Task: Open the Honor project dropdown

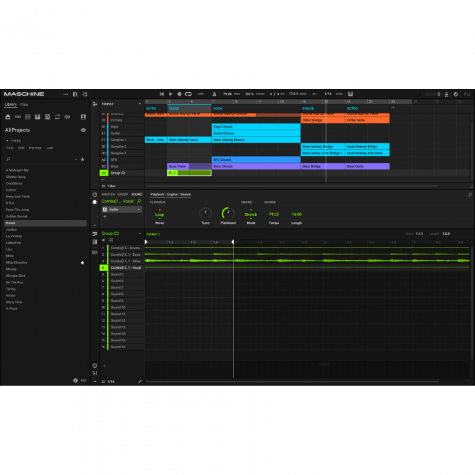Action: point(140,104)
